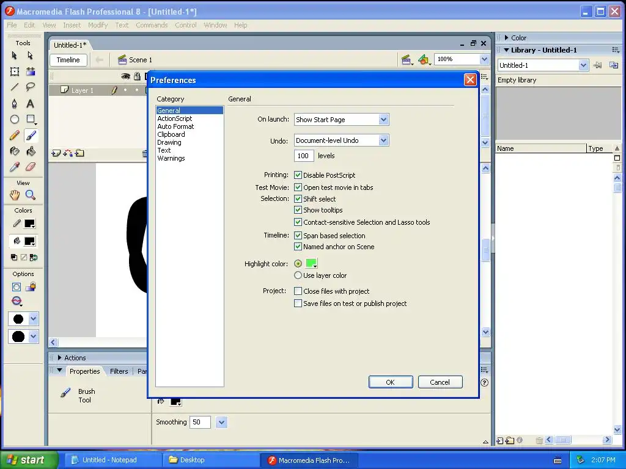Viewport: 626px width, 469px height.
Task: Click OK in Preferences dialog
Action: (x=391, y=382)
